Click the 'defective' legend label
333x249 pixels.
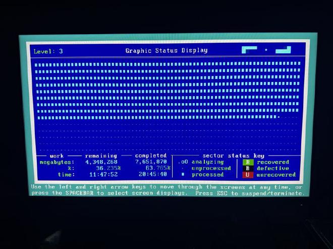(273, 169)
